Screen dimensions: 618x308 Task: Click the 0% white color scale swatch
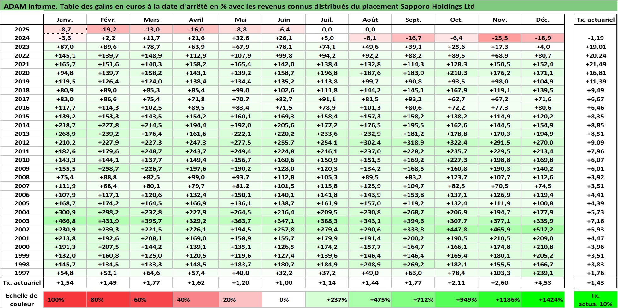coord(284,299)
